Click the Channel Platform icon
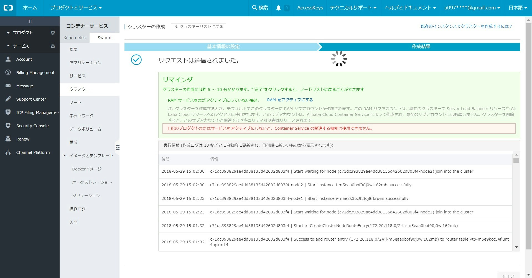 pyautogui.click(x=8, y=152)
